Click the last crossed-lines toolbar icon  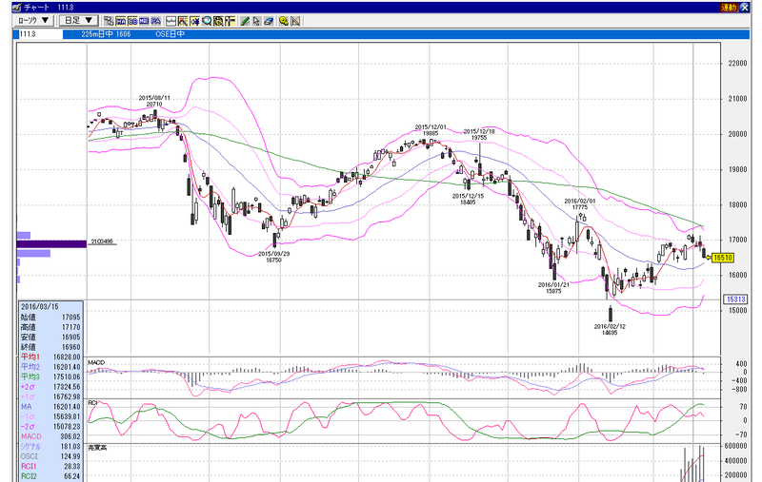click(x=295, y=21)
